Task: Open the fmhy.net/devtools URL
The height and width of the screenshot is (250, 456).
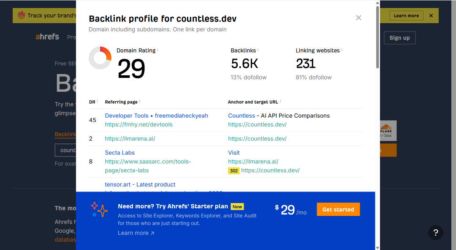Action: (x=139, y=125)
